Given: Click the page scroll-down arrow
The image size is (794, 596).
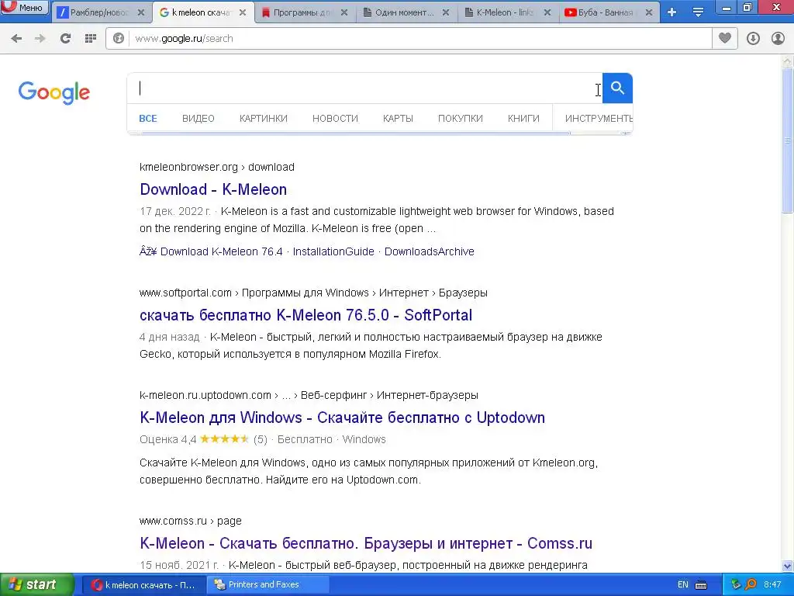Looking at the screenshot, I should (x=788, y=566).
